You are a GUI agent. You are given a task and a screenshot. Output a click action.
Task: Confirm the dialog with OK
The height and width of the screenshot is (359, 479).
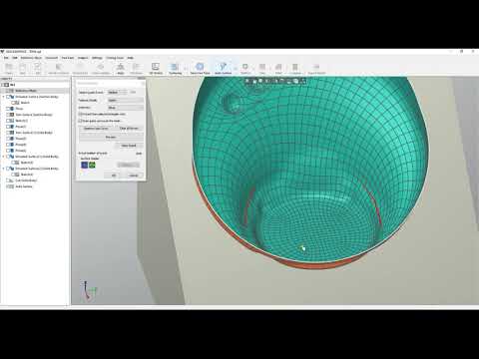114,176
